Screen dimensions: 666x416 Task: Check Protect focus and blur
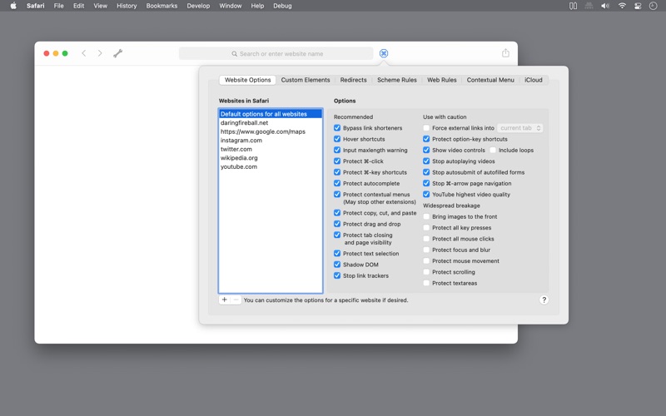coord(426,250)
